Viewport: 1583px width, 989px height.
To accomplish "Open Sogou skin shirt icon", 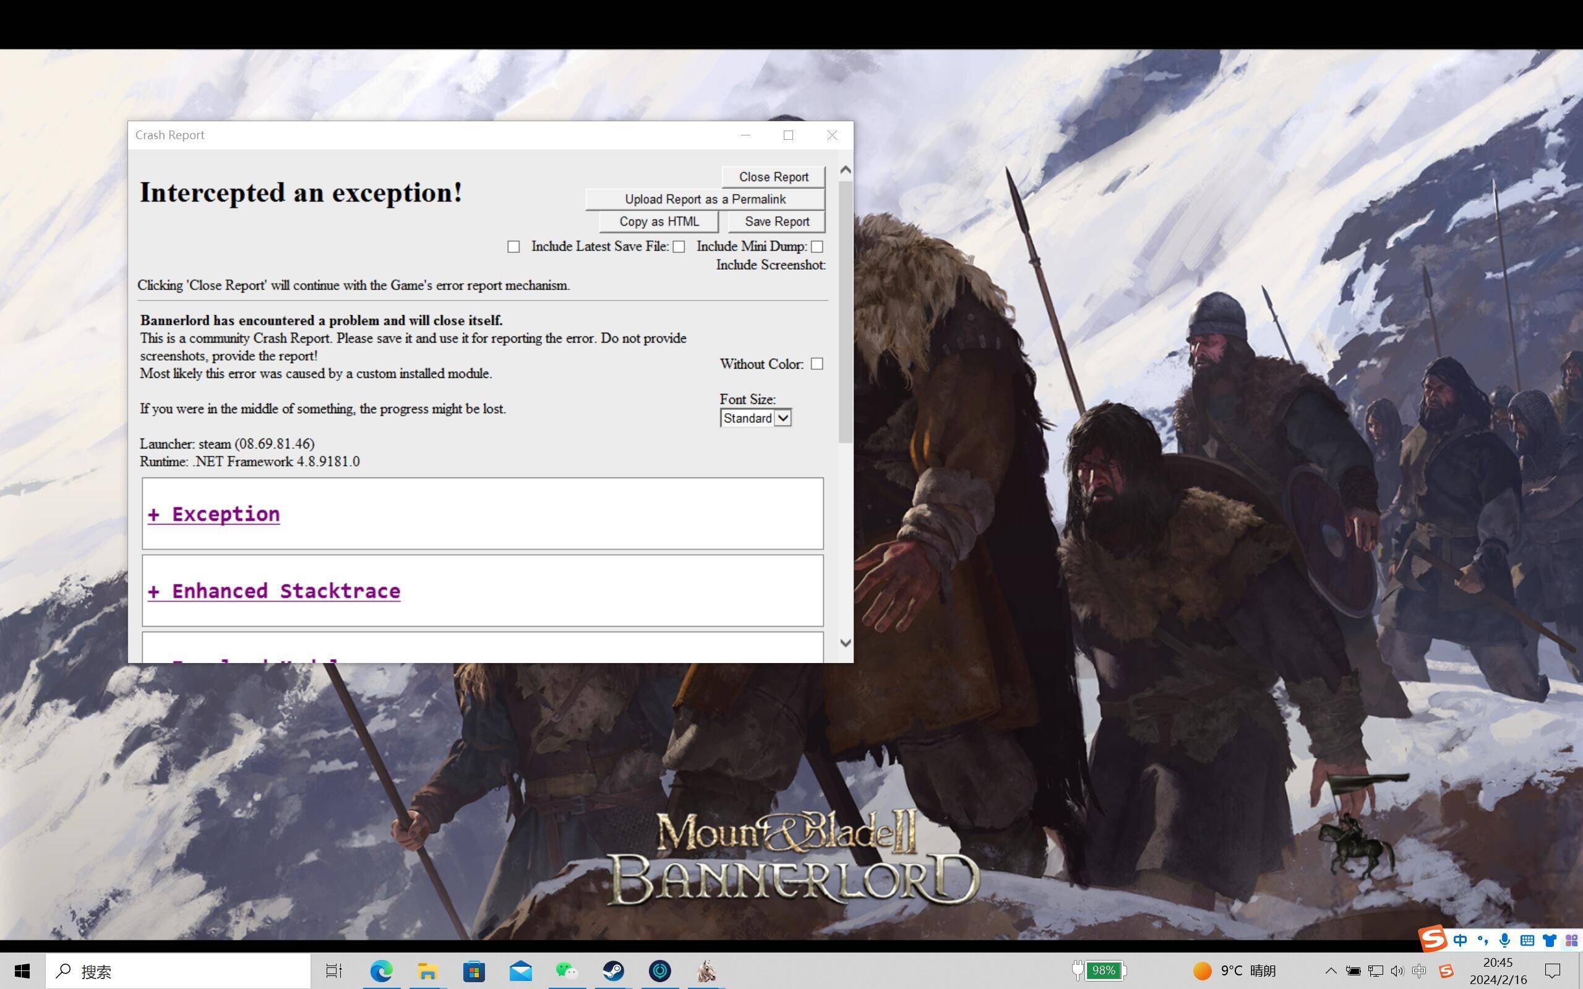I will tap(1549, 941).
